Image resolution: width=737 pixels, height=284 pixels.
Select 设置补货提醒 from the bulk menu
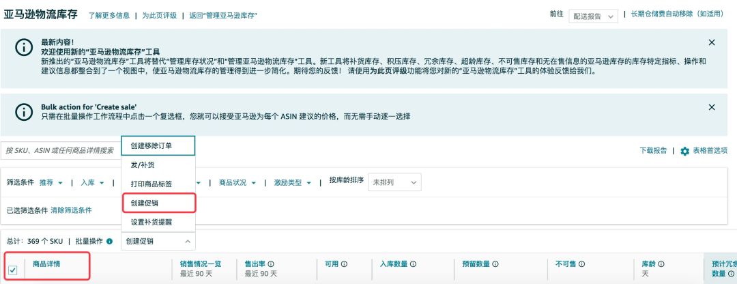click(x=158, y=222)
